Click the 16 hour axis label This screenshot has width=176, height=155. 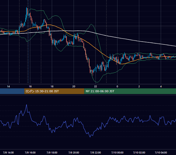[x=30, y=87]
